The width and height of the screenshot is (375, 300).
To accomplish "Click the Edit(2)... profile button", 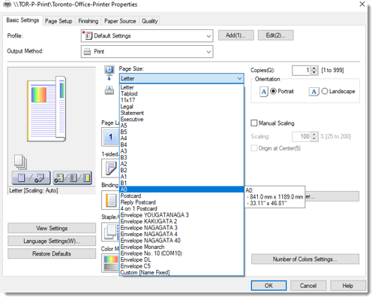I will (x=276, y=35).
